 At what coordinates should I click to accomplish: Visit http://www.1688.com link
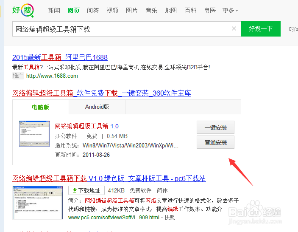52,76
